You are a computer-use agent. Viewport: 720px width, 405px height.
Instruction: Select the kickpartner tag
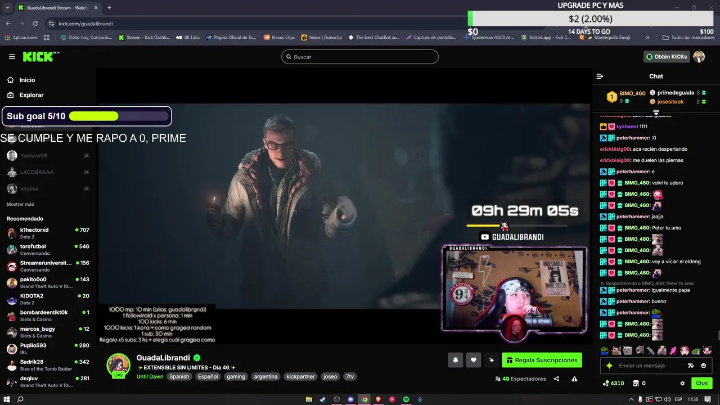point(300,376)
